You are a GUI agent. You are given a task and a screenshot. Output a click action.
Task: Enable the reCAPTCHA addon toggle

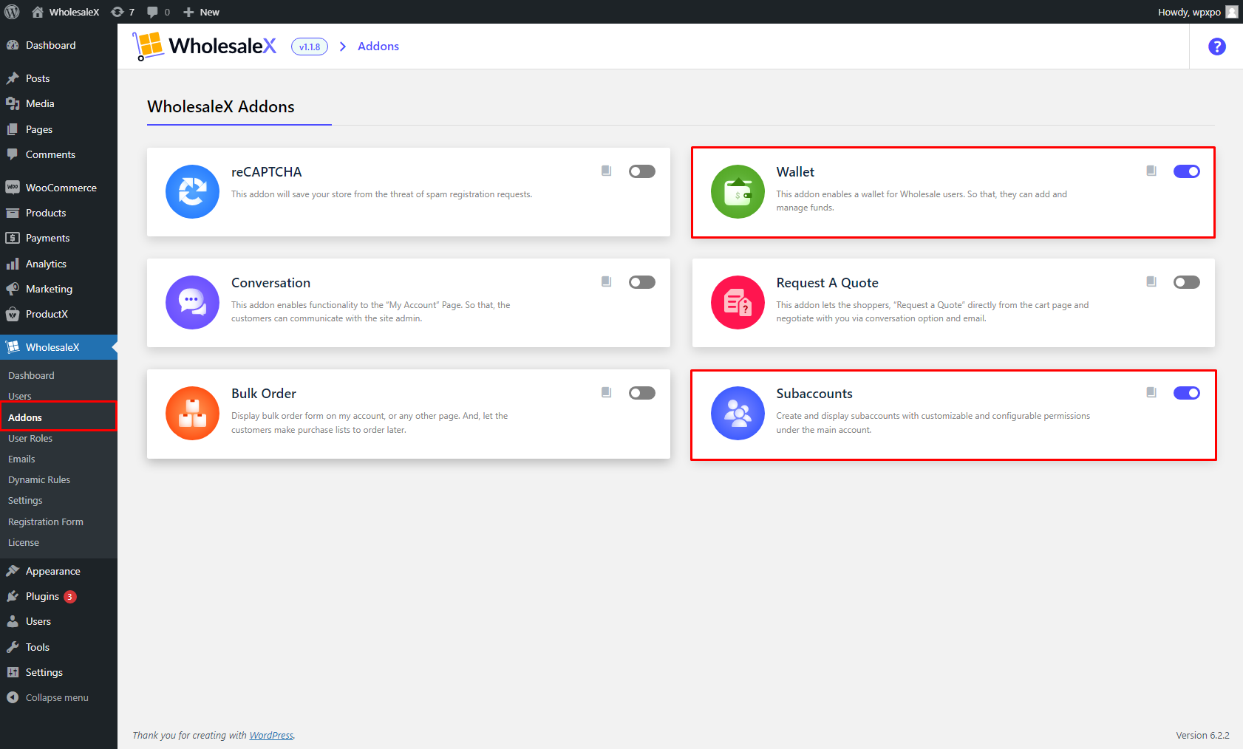[641, 171]
